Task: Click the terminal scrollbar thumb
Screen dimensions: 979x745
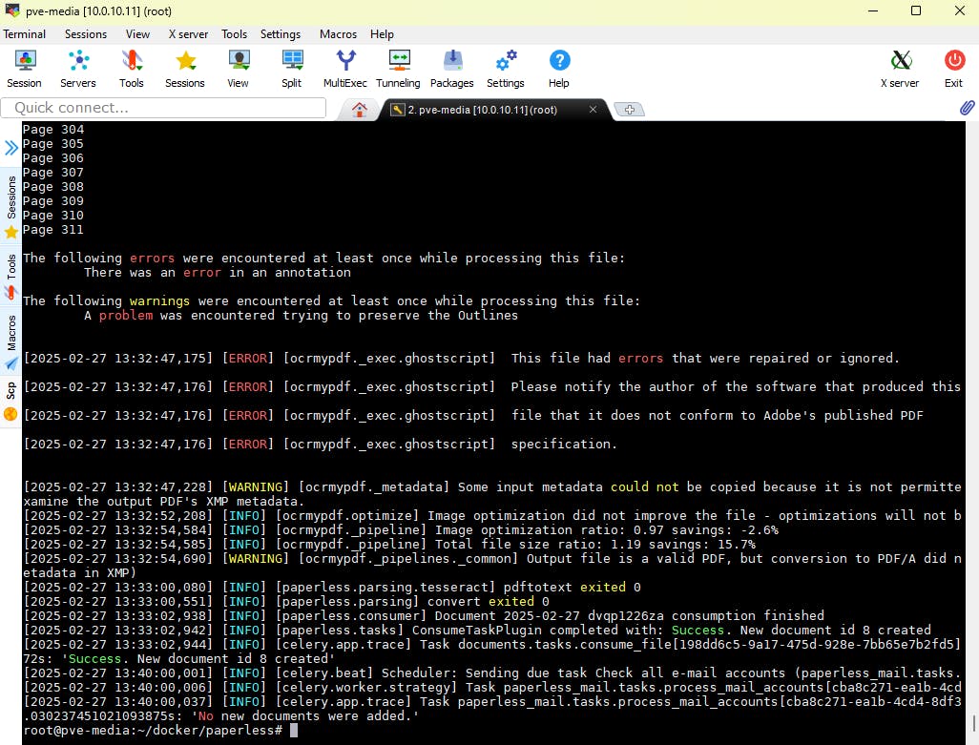Action: click(x=973, y=724)
